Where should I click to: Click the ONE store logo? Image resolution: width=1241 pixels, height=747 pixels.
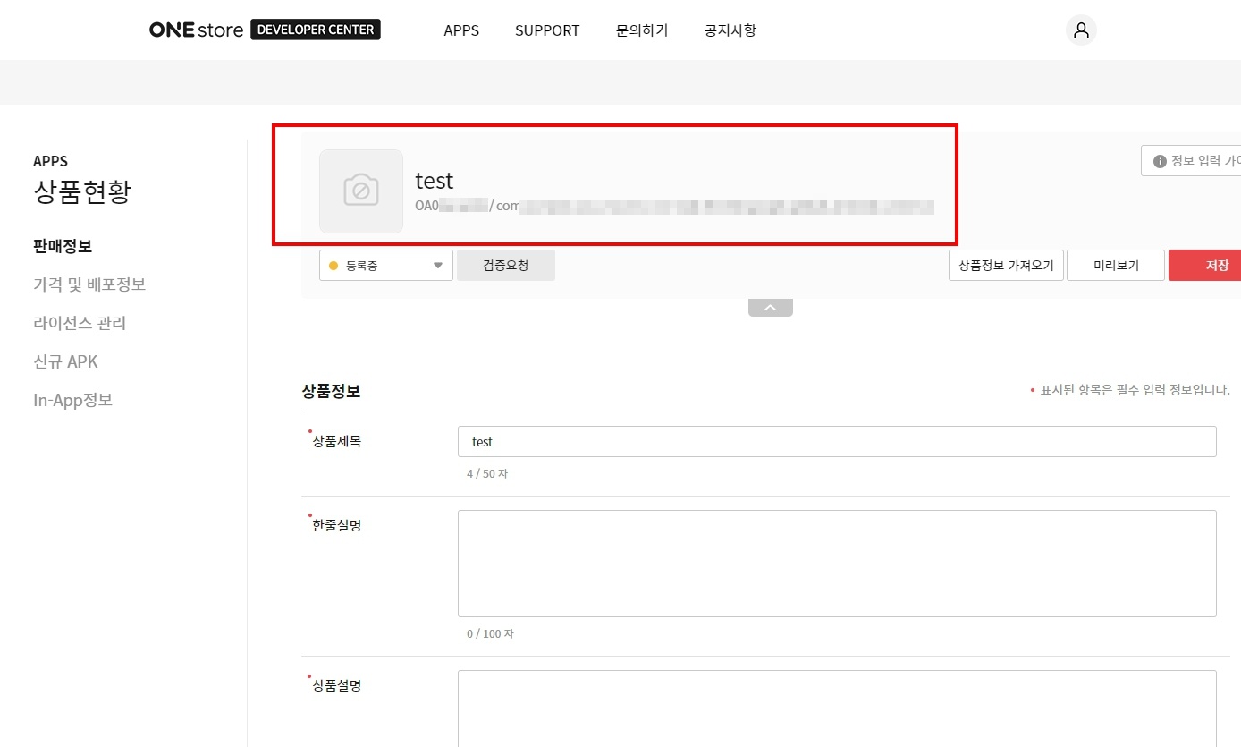click(196, 30)
